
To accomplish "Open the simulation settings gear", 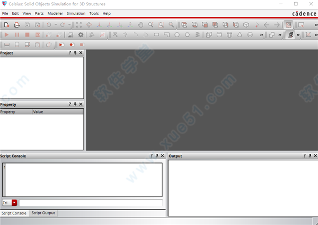I will coord(81,34).
